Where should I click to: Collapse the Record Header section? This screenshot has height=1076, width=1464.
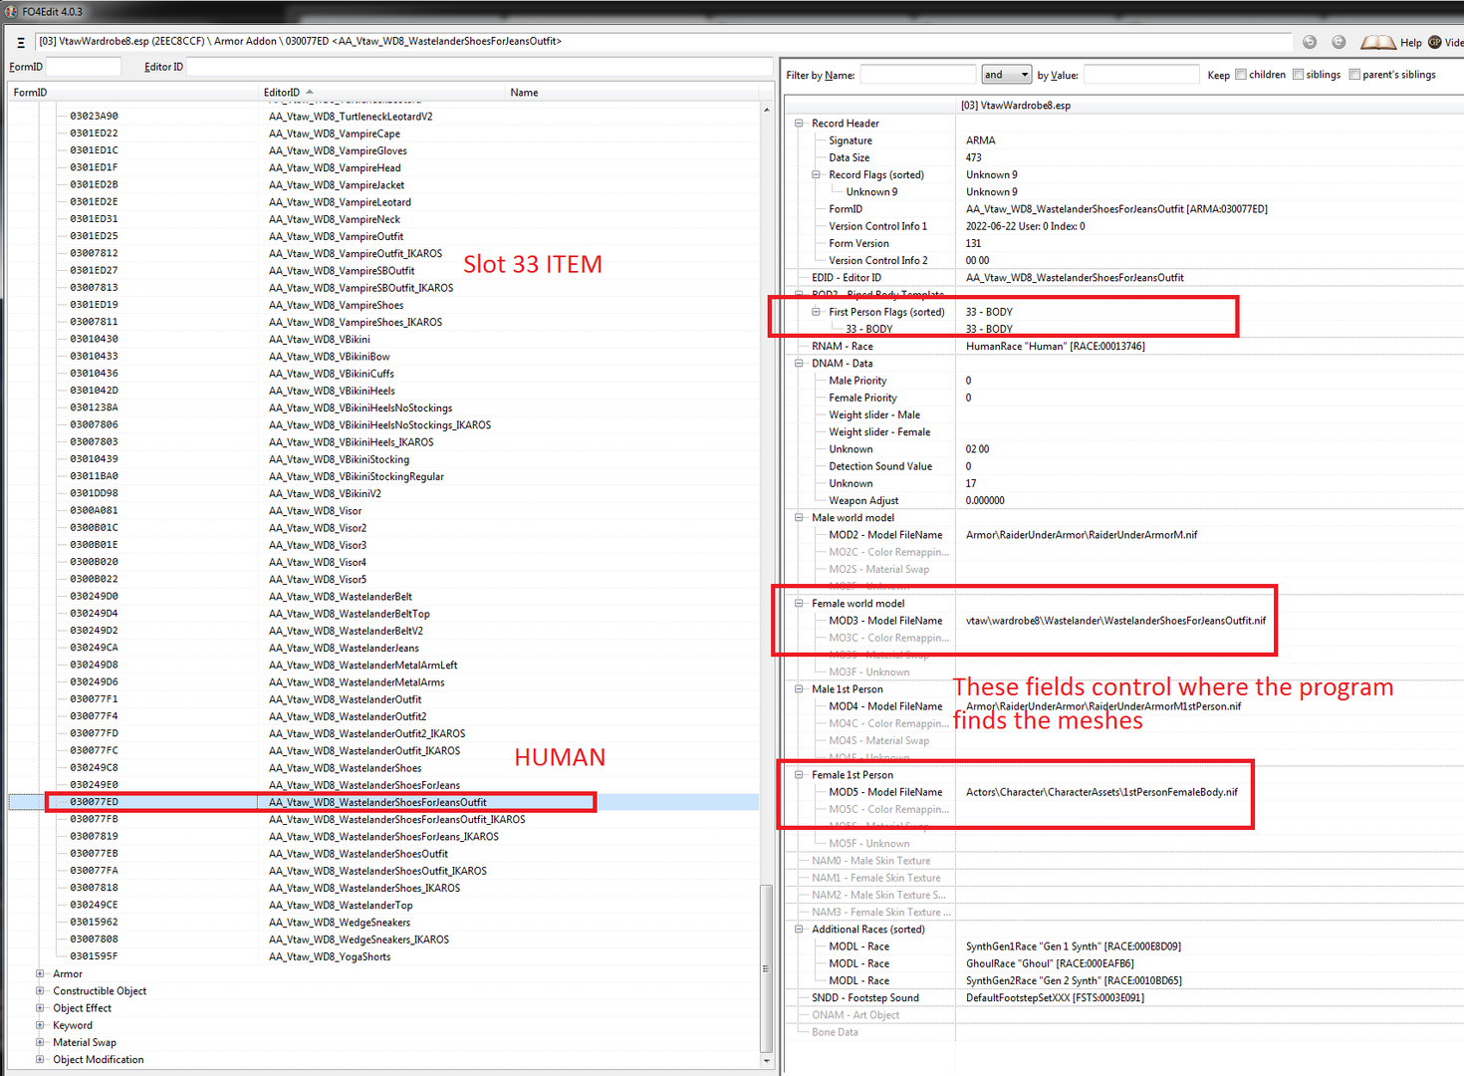[x=799, y=124]
